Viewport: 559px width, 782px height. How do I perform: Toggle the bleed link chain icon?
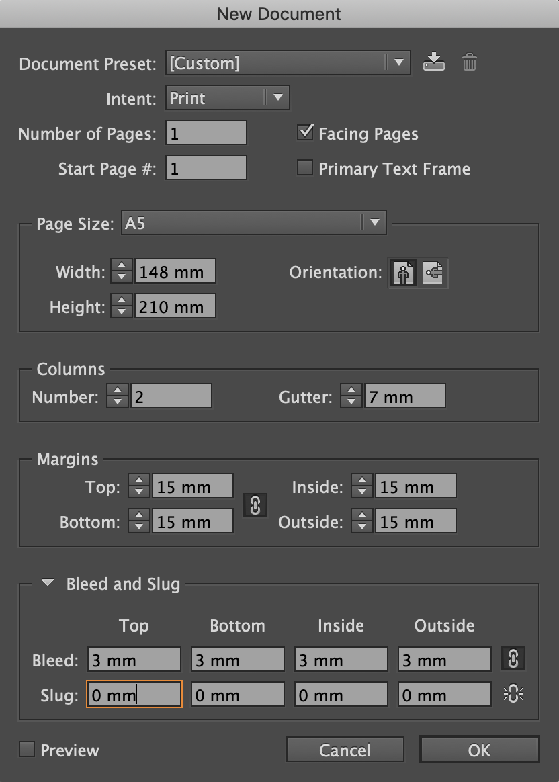pos(513,659)
